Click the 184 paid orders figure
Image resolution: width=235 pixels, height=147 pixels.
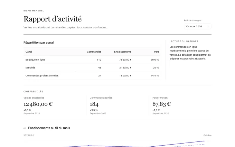click(94, 104)
